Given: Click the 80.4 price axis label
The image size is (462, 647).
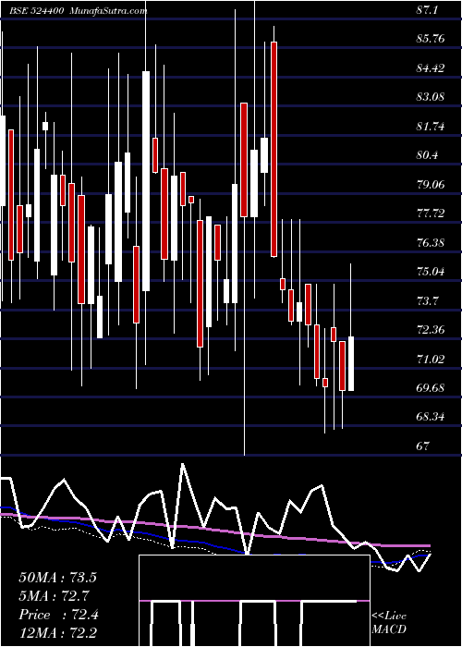Looking at the screenshot, I should [429, 155].
